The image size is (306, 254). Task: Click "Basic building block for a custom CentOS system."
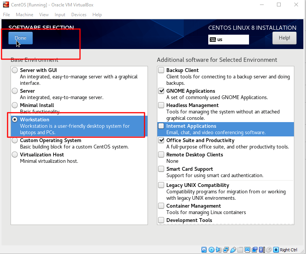point(74,147)
